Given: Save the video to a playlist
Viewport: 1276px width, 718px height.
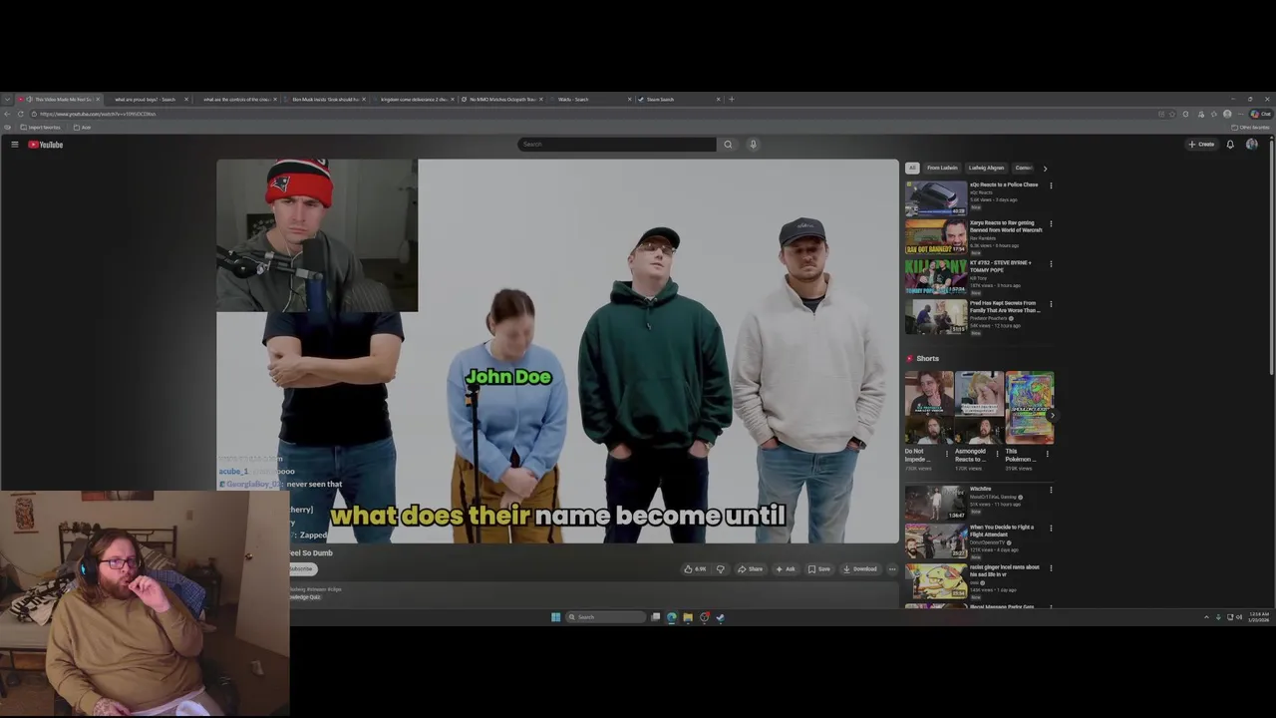Looking at the screenshot, I should 819,569.
